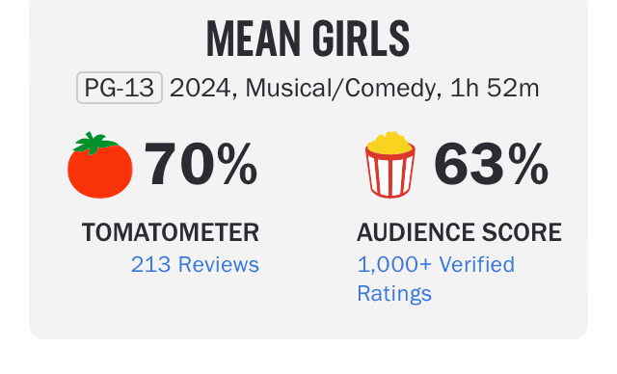Viewport: 617px width, 374px height.
Task: Click the MEAN GIRLS movie title
Action: coord(308,40)
